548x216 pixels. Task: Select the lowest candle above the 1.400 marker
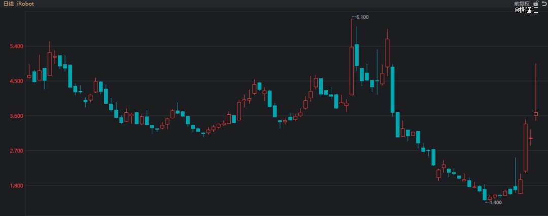485,194
